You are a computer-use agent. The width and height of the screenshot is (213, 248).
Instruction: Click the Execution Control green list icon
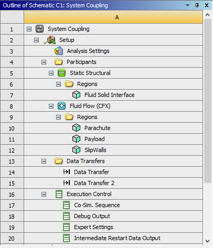pyautogui.click(x=59, y=194)
